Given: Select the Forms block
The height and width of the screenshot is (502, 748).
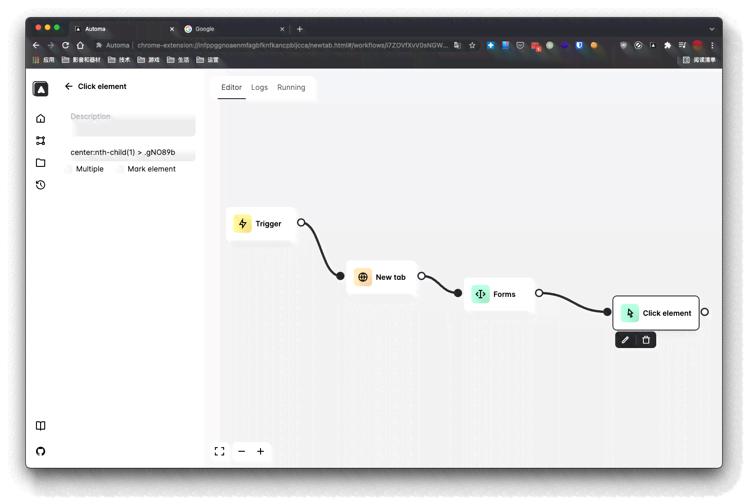Looking at the screenshot, I should pyautogui.click(x=499, y=294).
